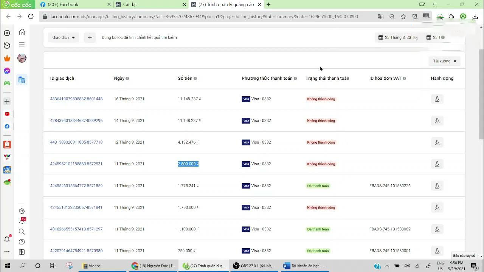The height and width of the screenshot is (272, 484).
Task: Open the Ads Manager hamburger menu
Action: [x=22, y=44]
